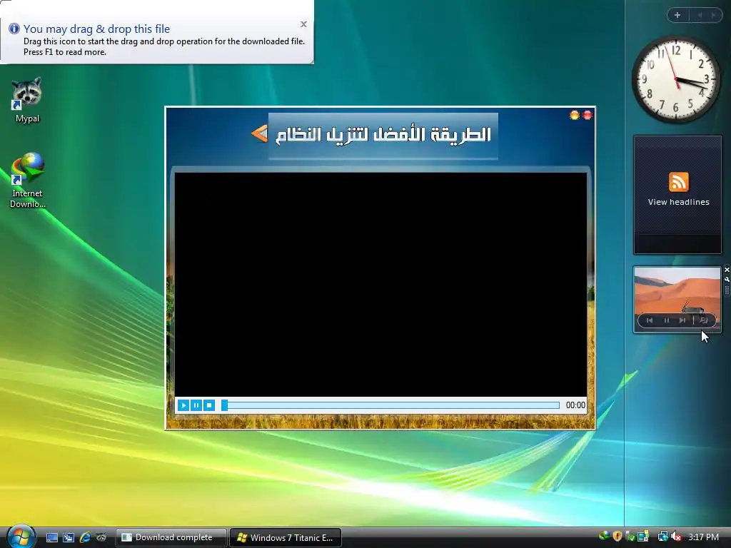Click the red close orb in the video window

(x=588, y=115)
